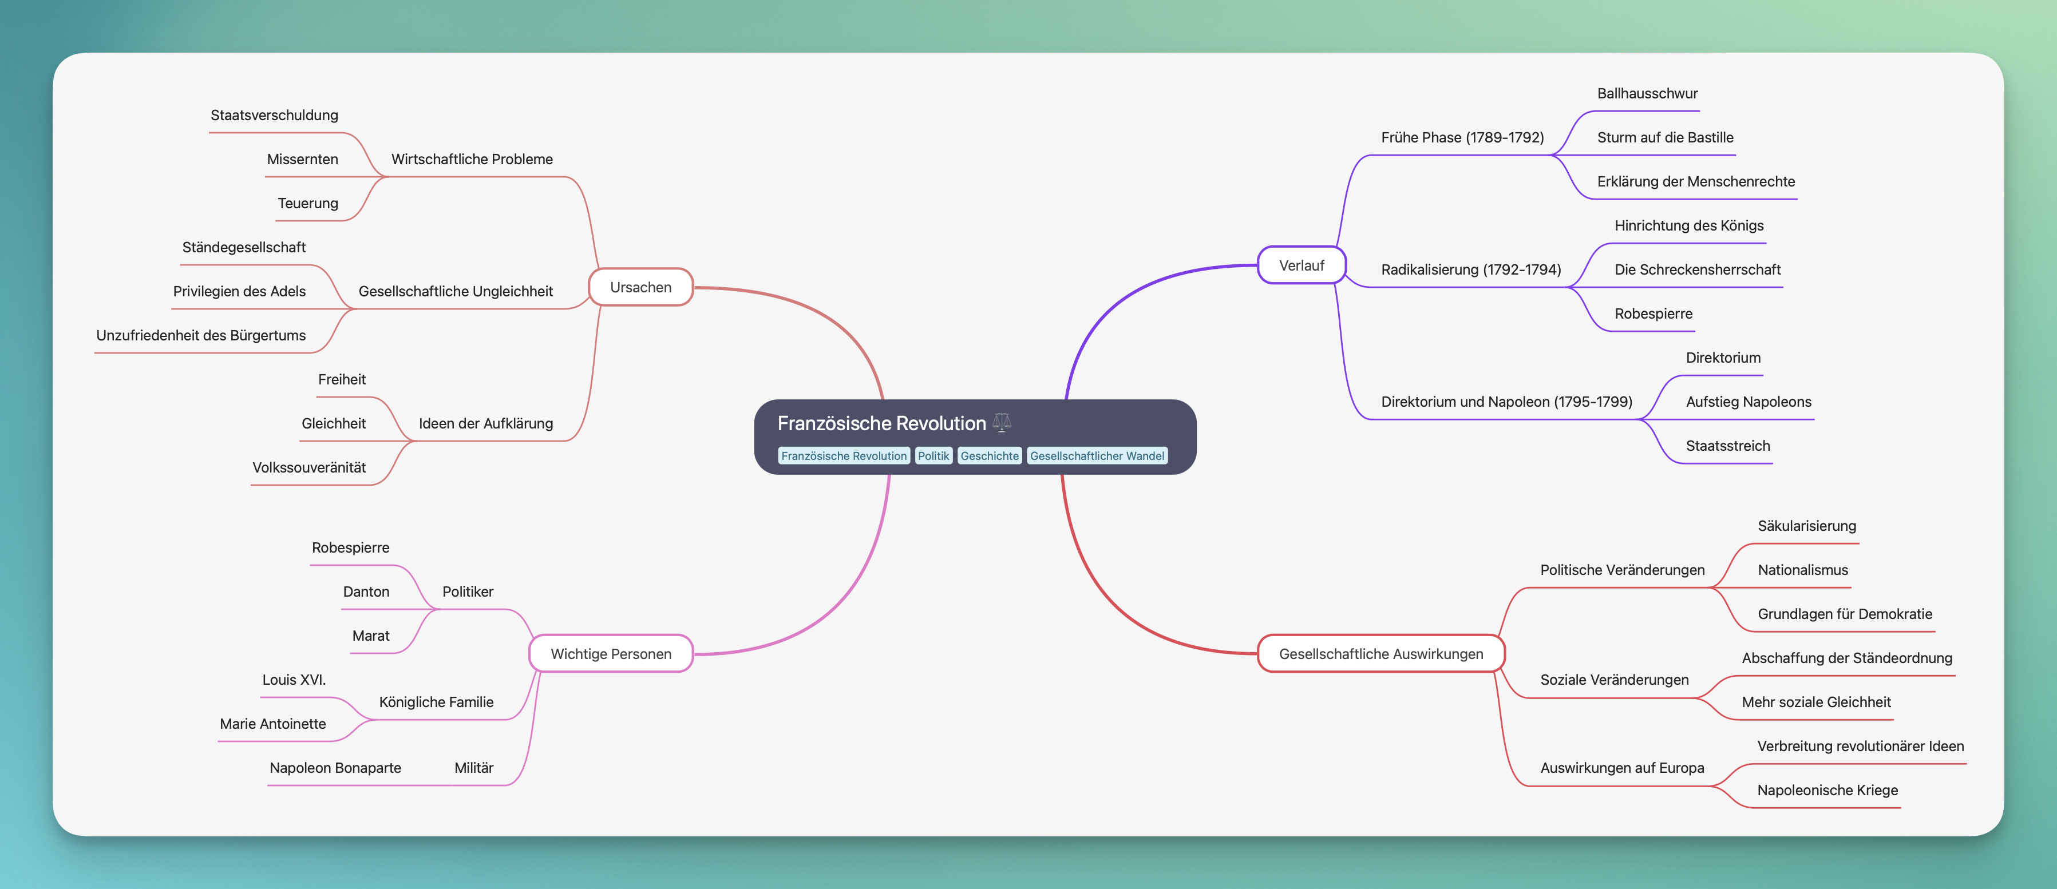This screenshot has width=2057, height=889.
Task: Click the Politik tag
Action: [933, 456]
